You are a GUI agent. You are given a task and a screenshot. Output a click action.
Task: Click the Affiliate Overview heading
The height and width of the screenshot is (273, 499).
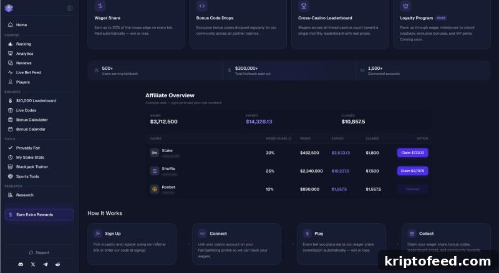click(x=170, y=95)
